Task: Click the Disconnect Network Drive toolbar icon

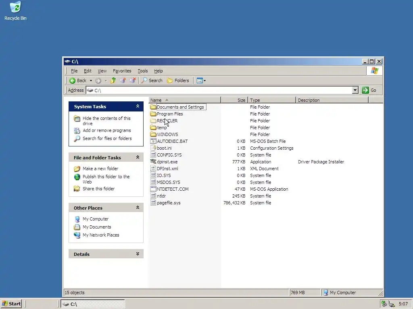Action: pyautogui.click(x=133, y=80)
